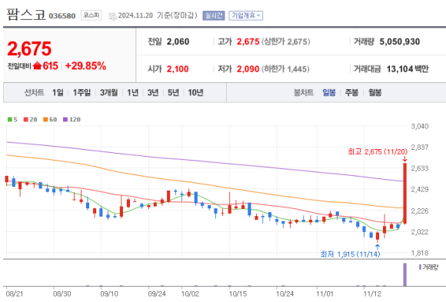Image resolution: width=446 pixels, height=302 pixels.
Task: Select the 1주일 line chart period
Action: click(x=82, y=92)
